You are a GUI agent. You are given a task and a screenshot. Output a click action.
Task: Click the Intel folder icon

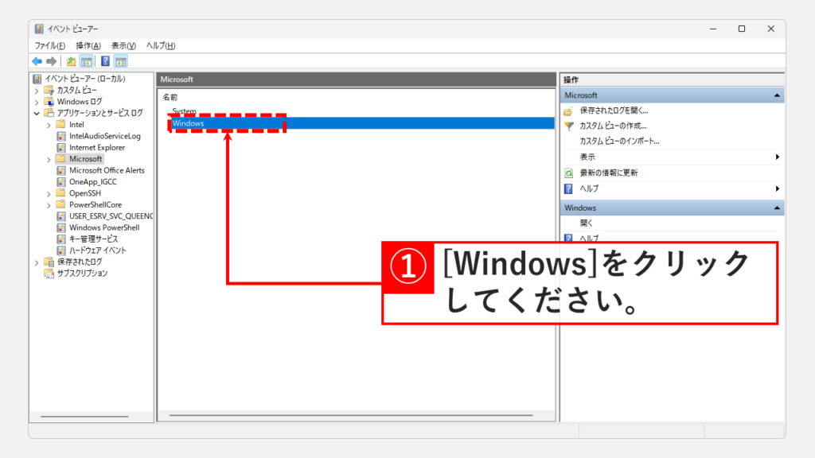(60, 124)
